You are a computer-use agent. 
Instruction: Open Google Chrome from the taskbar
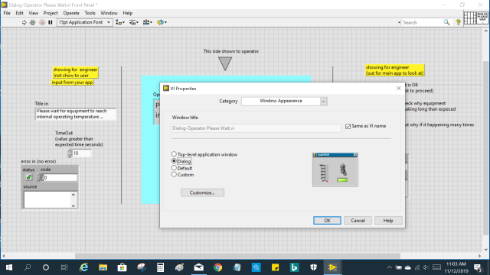pyautogui.click(x=217, y=267)
